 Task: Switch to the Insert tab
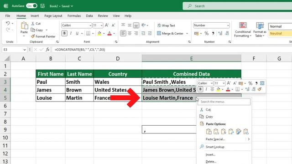[35, 16]
